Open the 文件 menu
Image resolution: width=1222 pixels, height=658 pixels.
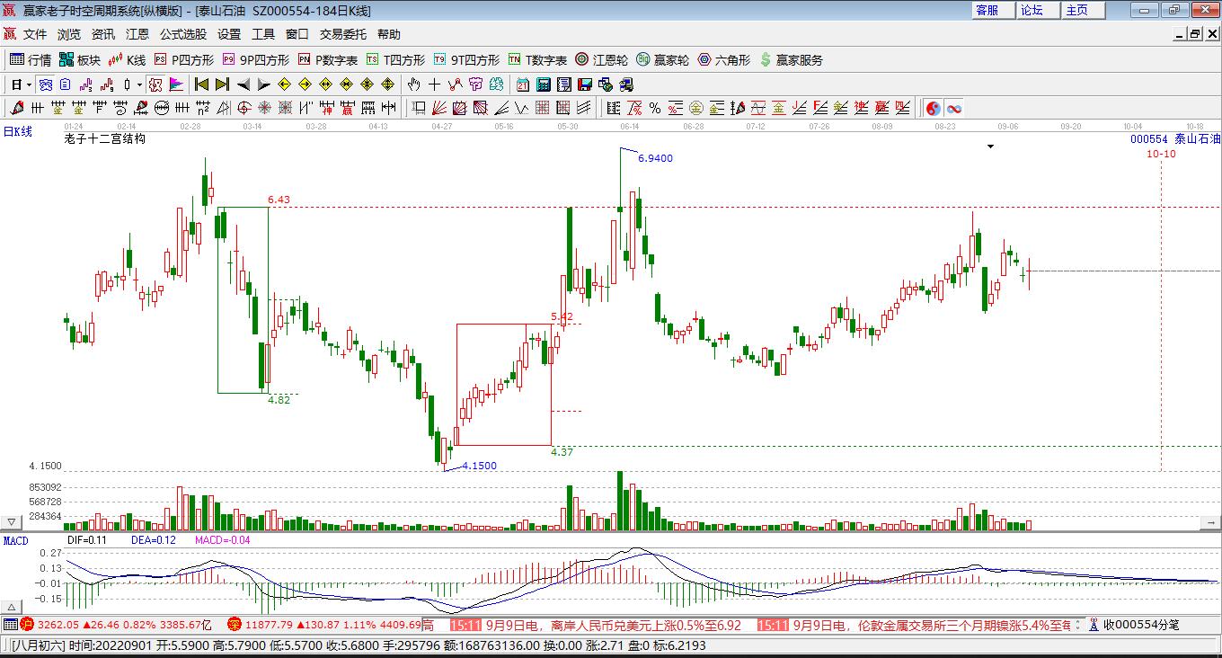35,34
